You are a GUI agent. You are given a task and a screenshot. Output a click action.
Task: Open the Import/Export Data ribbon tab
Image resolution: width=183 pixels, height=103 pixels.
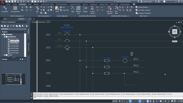[x=47, y=4]
